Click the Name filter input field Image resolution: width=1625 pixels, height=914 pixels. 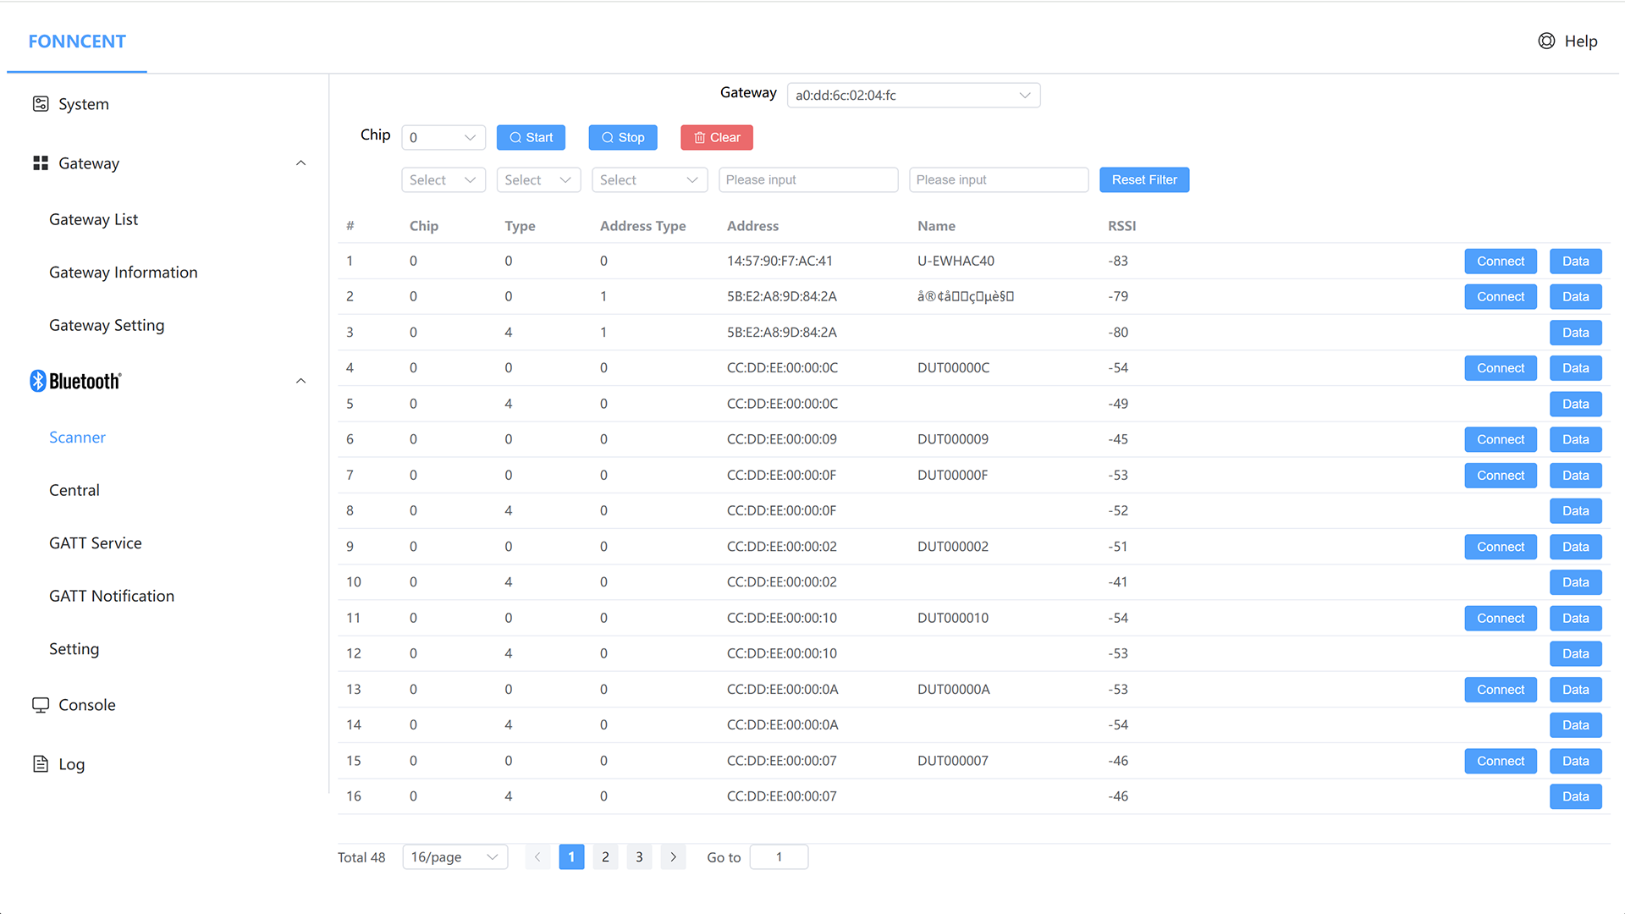pyautogui.click(x=998, y=179)
